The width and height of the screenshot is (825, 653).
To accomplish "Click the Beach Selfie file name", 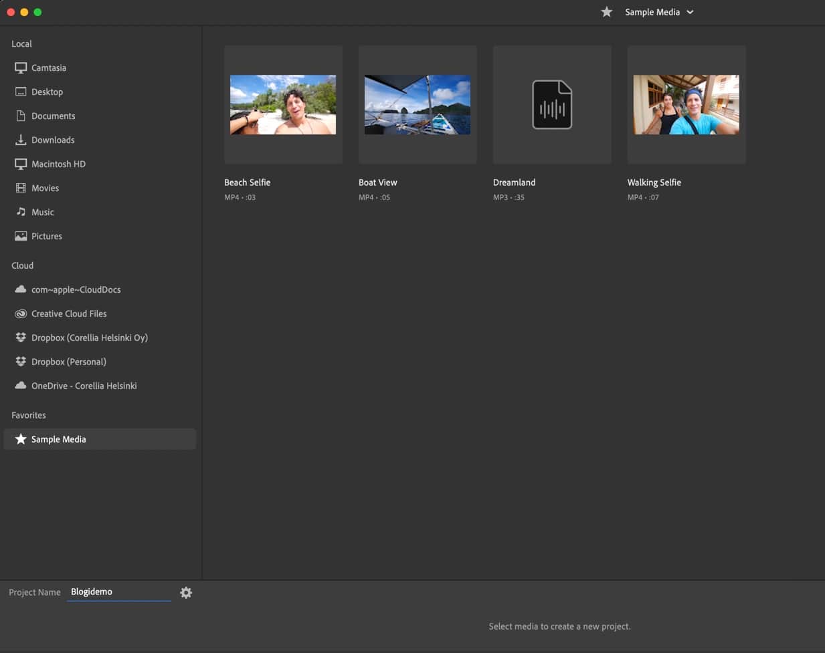I will 248,182.
